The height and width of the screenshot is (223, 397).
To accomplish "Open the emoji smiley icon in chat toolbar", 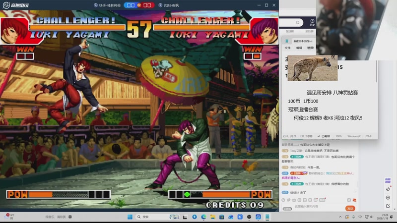I will (283, 200).
